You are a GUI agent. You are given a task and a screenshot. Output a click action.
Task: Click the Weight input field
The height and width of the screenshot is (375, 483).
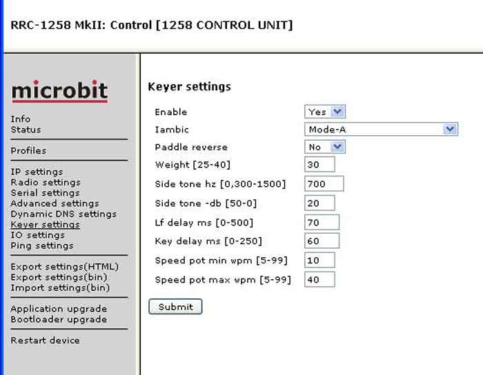[319, 164]
